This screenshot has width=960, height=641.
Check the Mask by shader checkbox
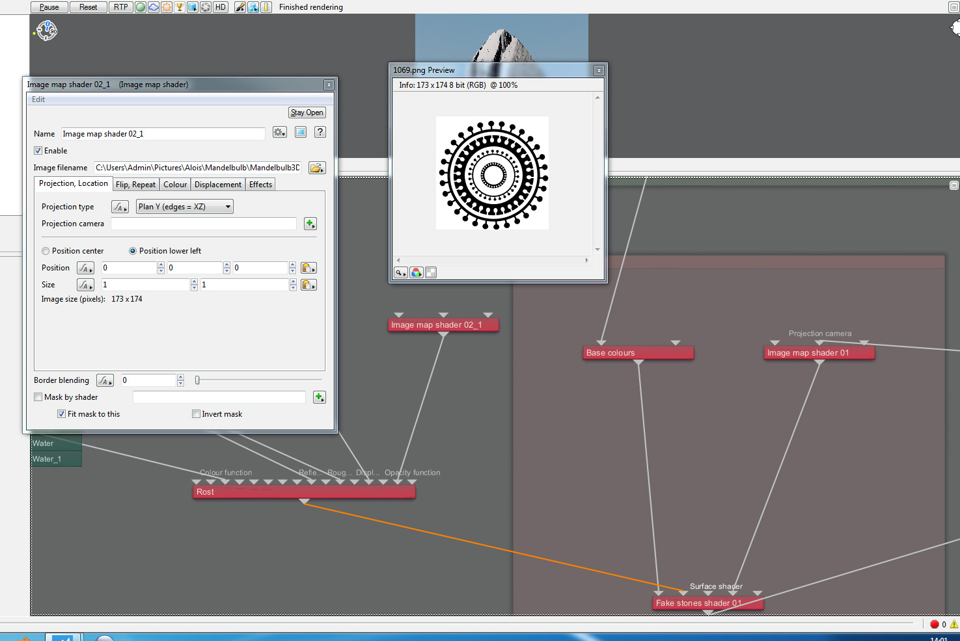click(38, 397)
